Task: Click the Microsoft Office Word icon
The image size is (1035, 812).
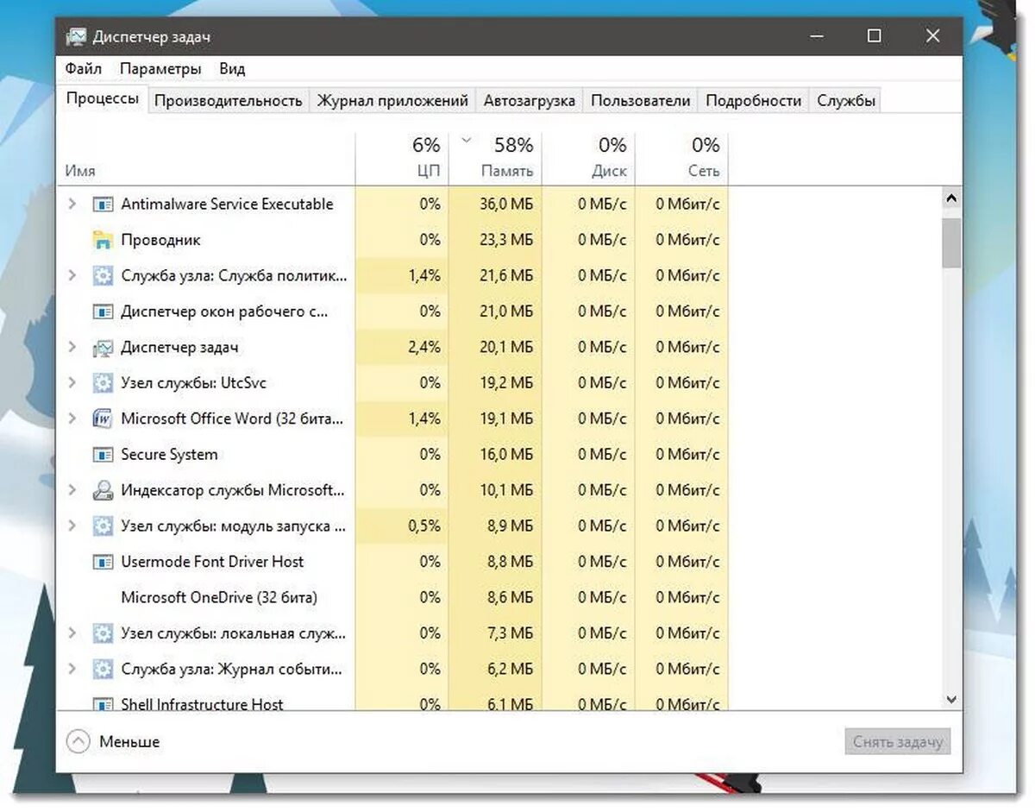Action: (x=103, y=419)
